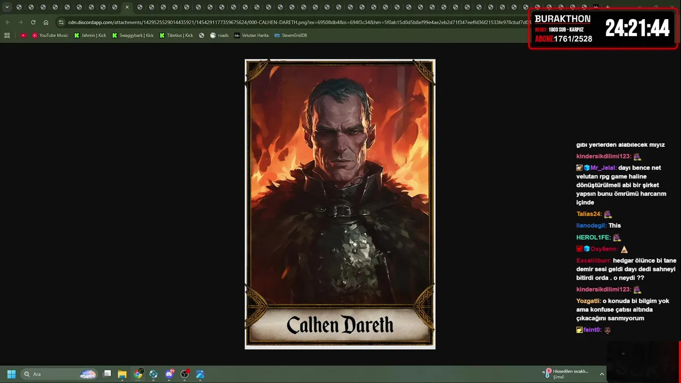Screen dimensions: 681x383
Task: Open the unlabeled globe bookmark
Action: [x=202, y=35]
